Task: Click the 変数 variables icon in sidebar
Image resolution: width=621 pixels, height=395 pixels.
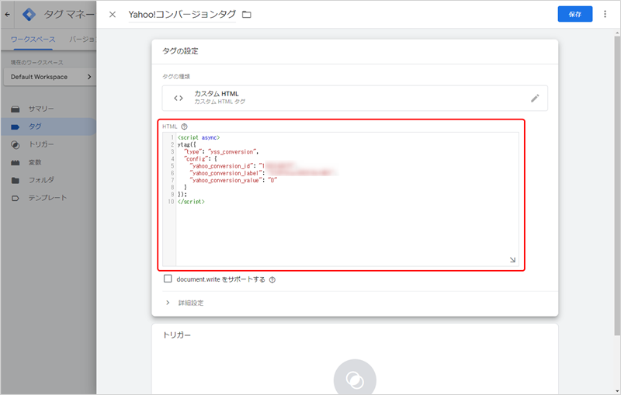Action: 15,163
